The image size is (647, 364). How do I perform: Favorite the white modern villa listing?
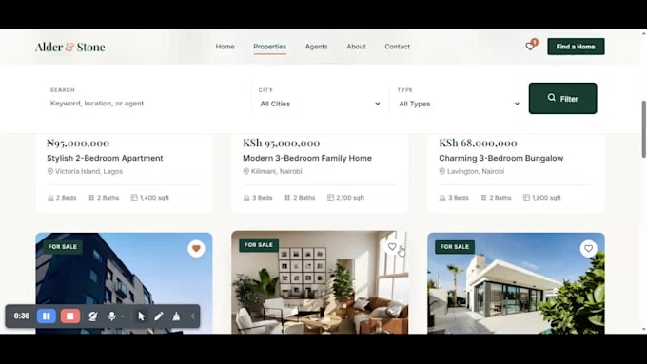[x=588, y=249]
